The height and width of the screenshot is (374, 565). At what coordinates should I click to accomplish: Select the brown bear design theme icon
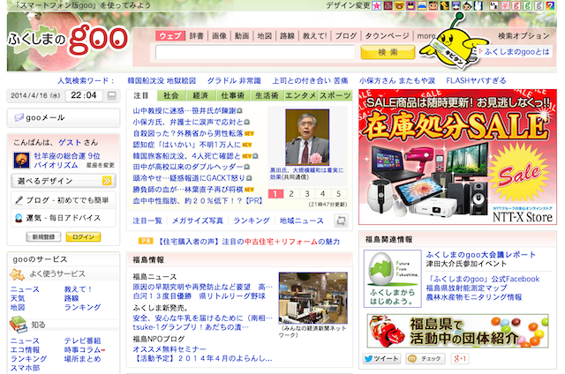click(x=399, y=5)
